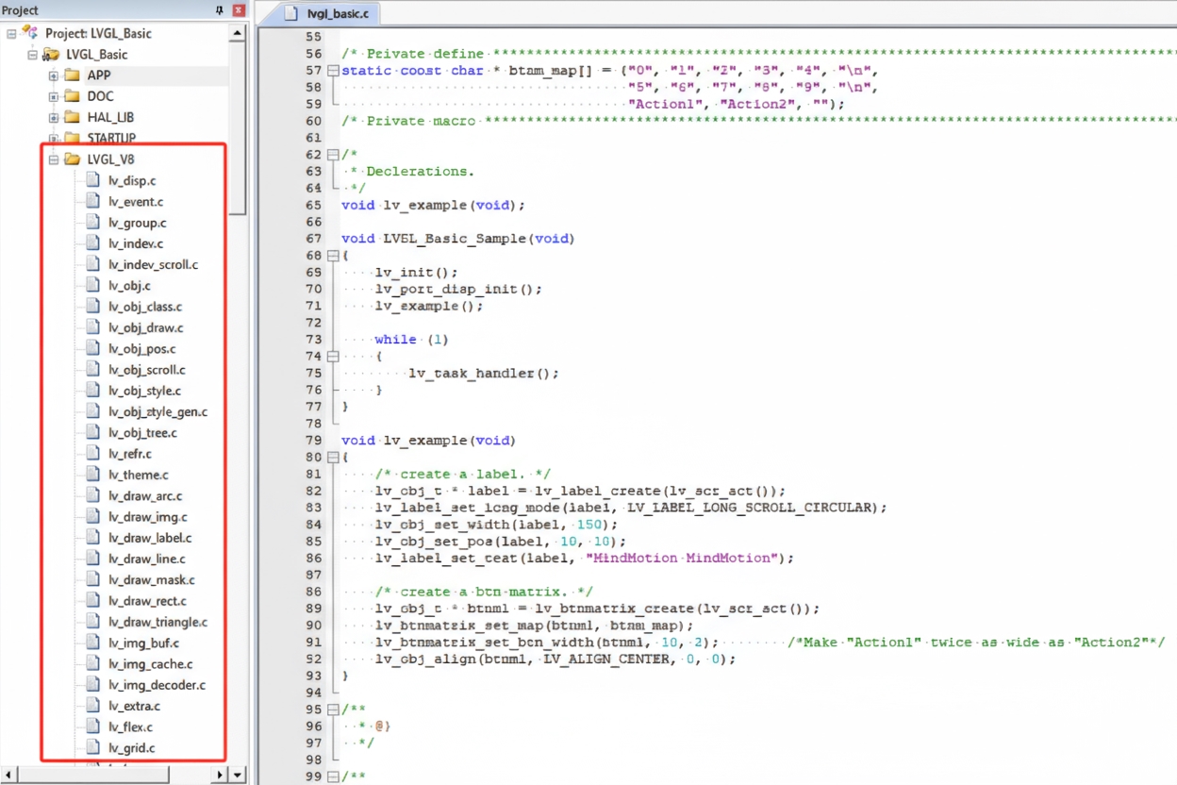
Task: Expand the DOC folder node
Action: click(x=54, y=96)
